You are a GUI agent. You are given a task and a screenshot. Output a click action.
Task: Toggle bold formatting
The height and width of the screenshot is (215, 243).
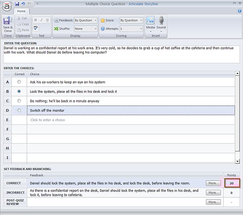click(35, 20)
